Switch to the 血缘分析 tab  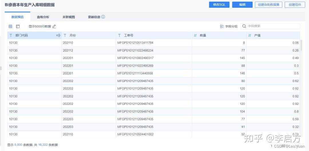coord(43,17)
